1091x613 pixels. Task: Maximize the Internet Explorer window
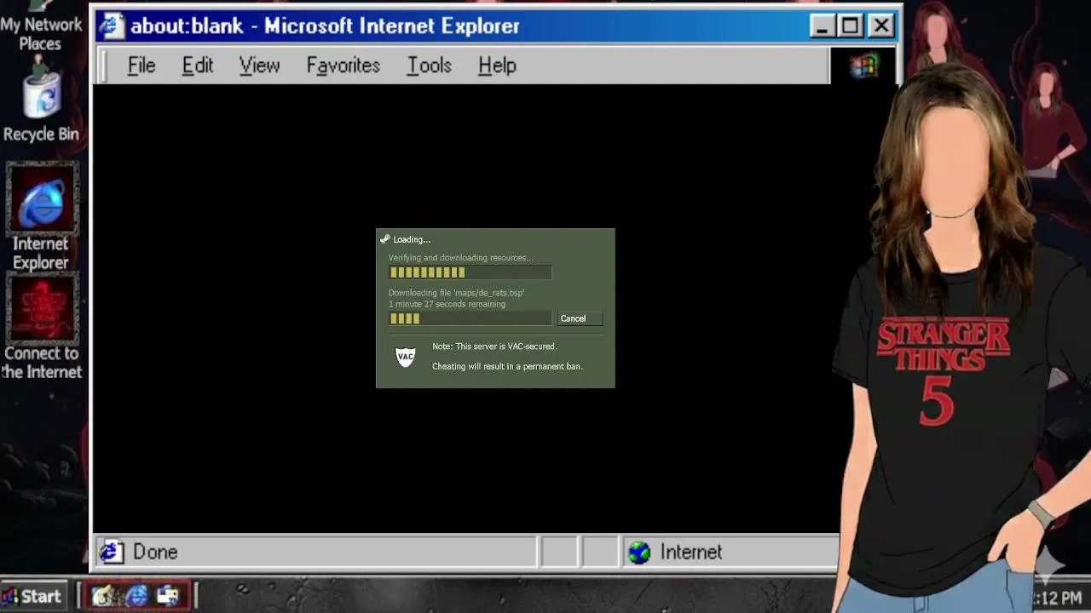[x=851, y=26]
